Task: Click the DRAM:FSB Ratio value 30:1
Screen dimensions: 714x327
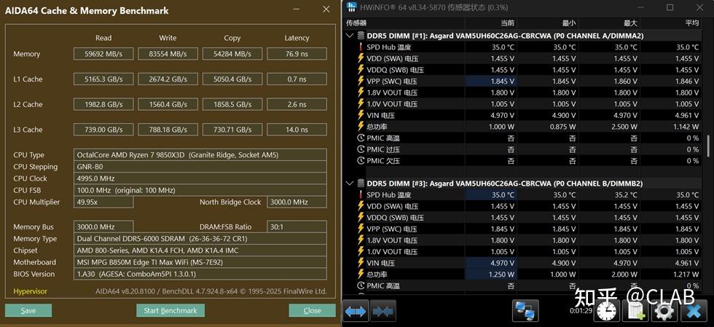Action: (297, 226)
